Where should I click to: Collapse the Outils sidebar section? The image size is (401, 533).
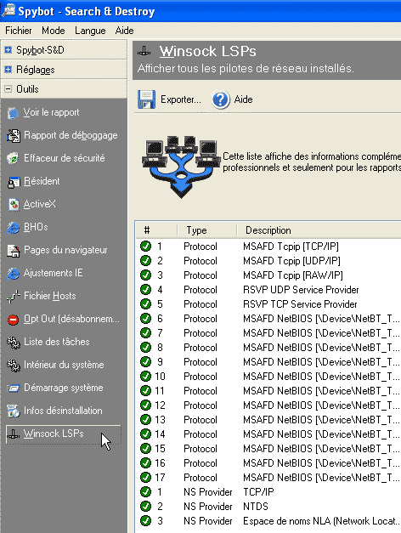point(8,89)
